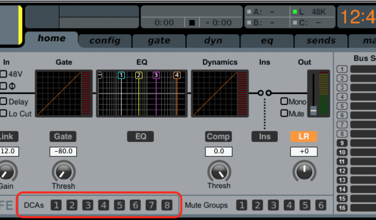Image resolution: width=376 pixels, height=220 pixels.
Task: Click the 0:00 elapsed time readout
Action: 164,23
